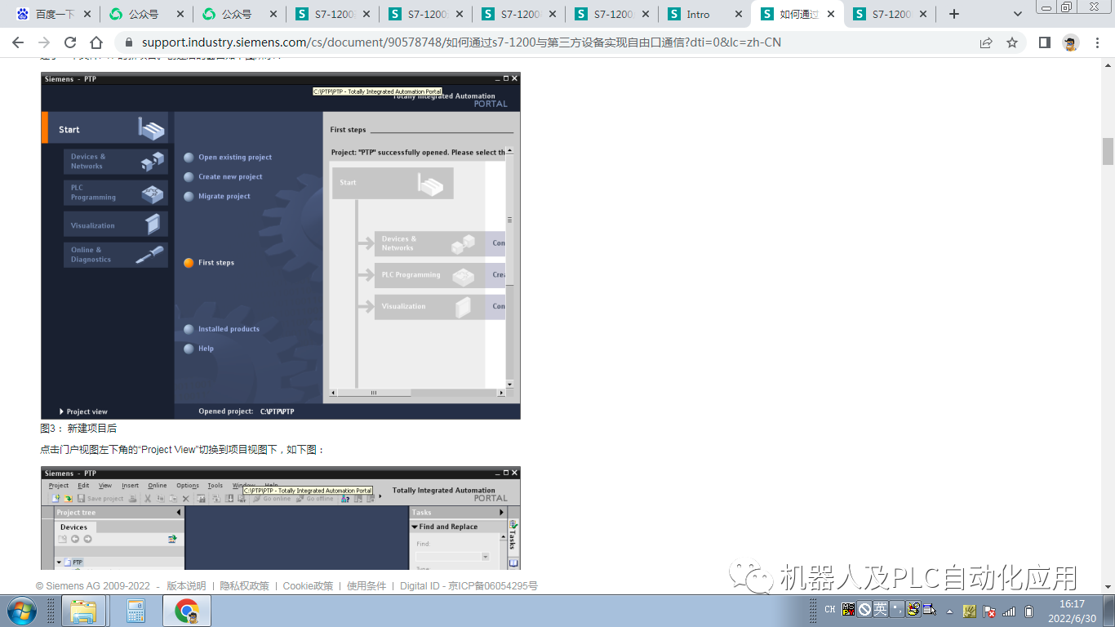Click Project view in portal screenshot
This screenshot has width=1115, height=627.
83,411
